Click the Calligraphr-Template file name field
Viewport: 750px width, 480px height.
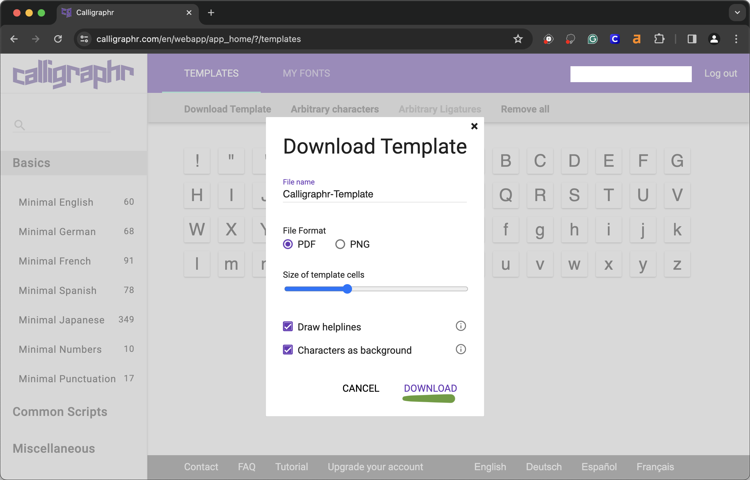point(374,194)
